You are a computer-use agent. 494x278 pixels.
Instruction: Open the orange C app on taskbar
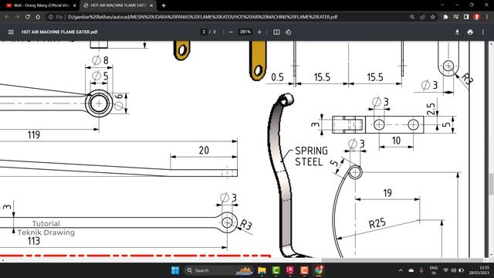coord(304,270)
